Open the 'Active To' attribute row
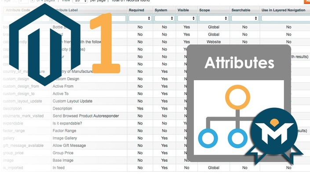310x174 pixels. 61,94
